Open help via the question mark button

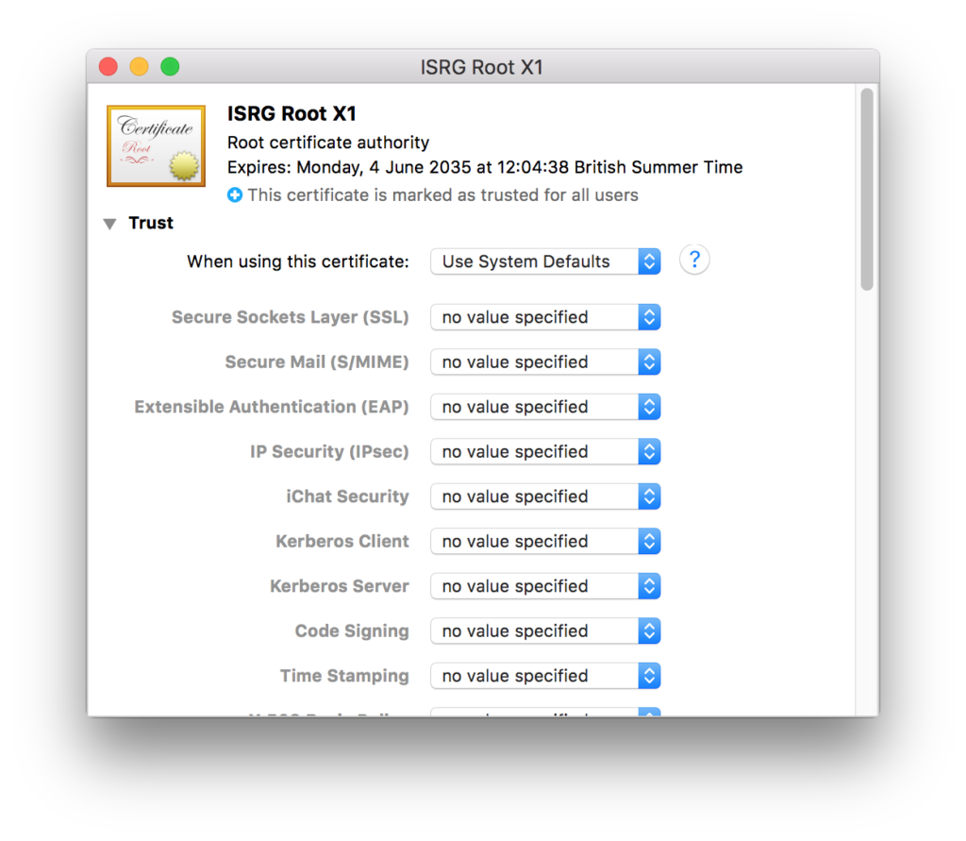[694, 260]
